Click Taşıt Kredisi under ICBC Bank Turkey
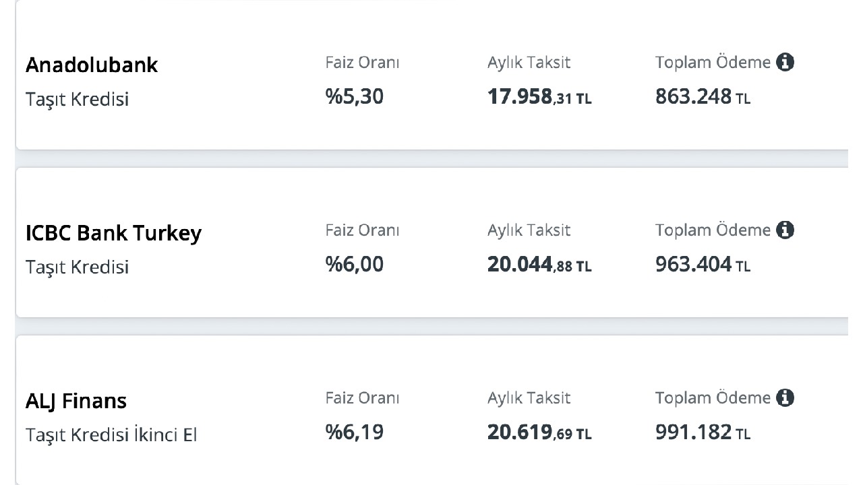The width and height of the screenshot is (863, 485). (x=77, y=267)
